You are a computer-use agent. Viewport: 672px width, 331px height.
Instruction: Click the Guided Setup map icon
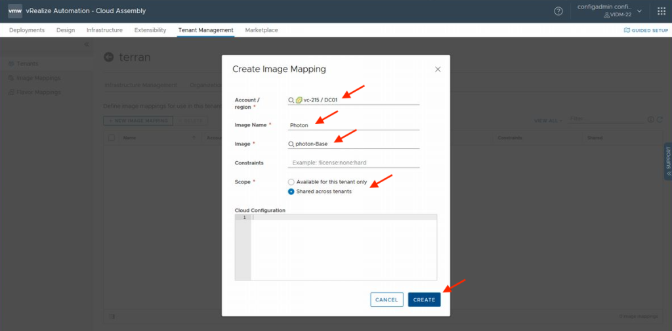click(627, 30)
